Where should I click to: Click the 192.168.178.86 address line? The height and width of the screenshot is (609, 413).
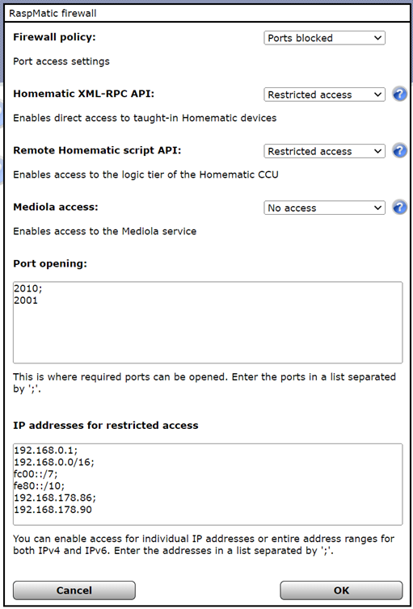pos(55,498)
